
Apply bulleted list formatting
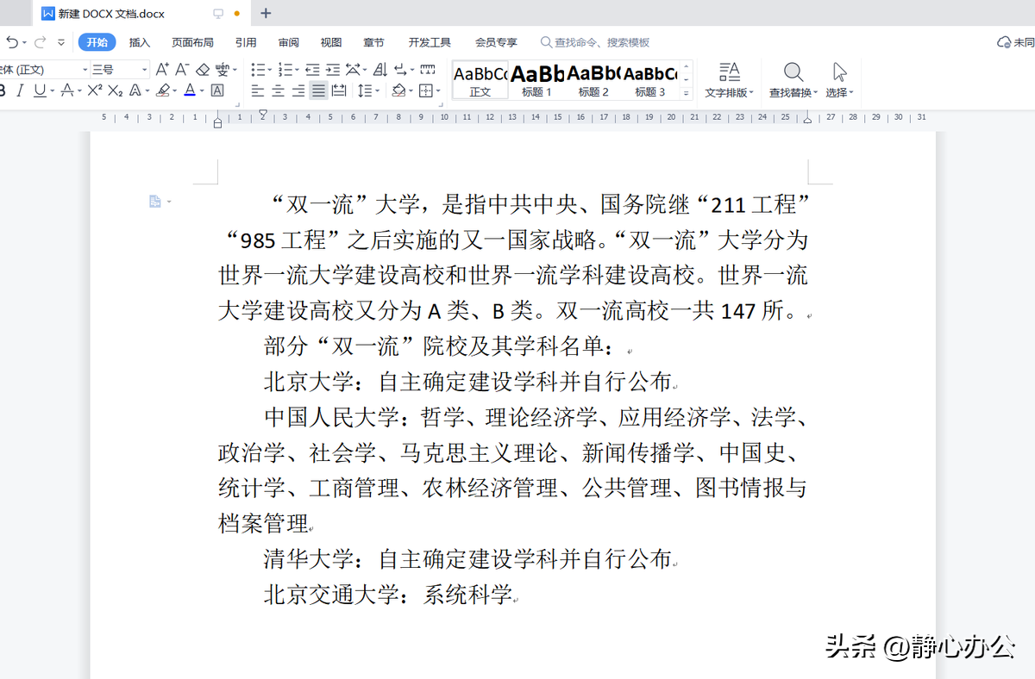click(258, 69)
